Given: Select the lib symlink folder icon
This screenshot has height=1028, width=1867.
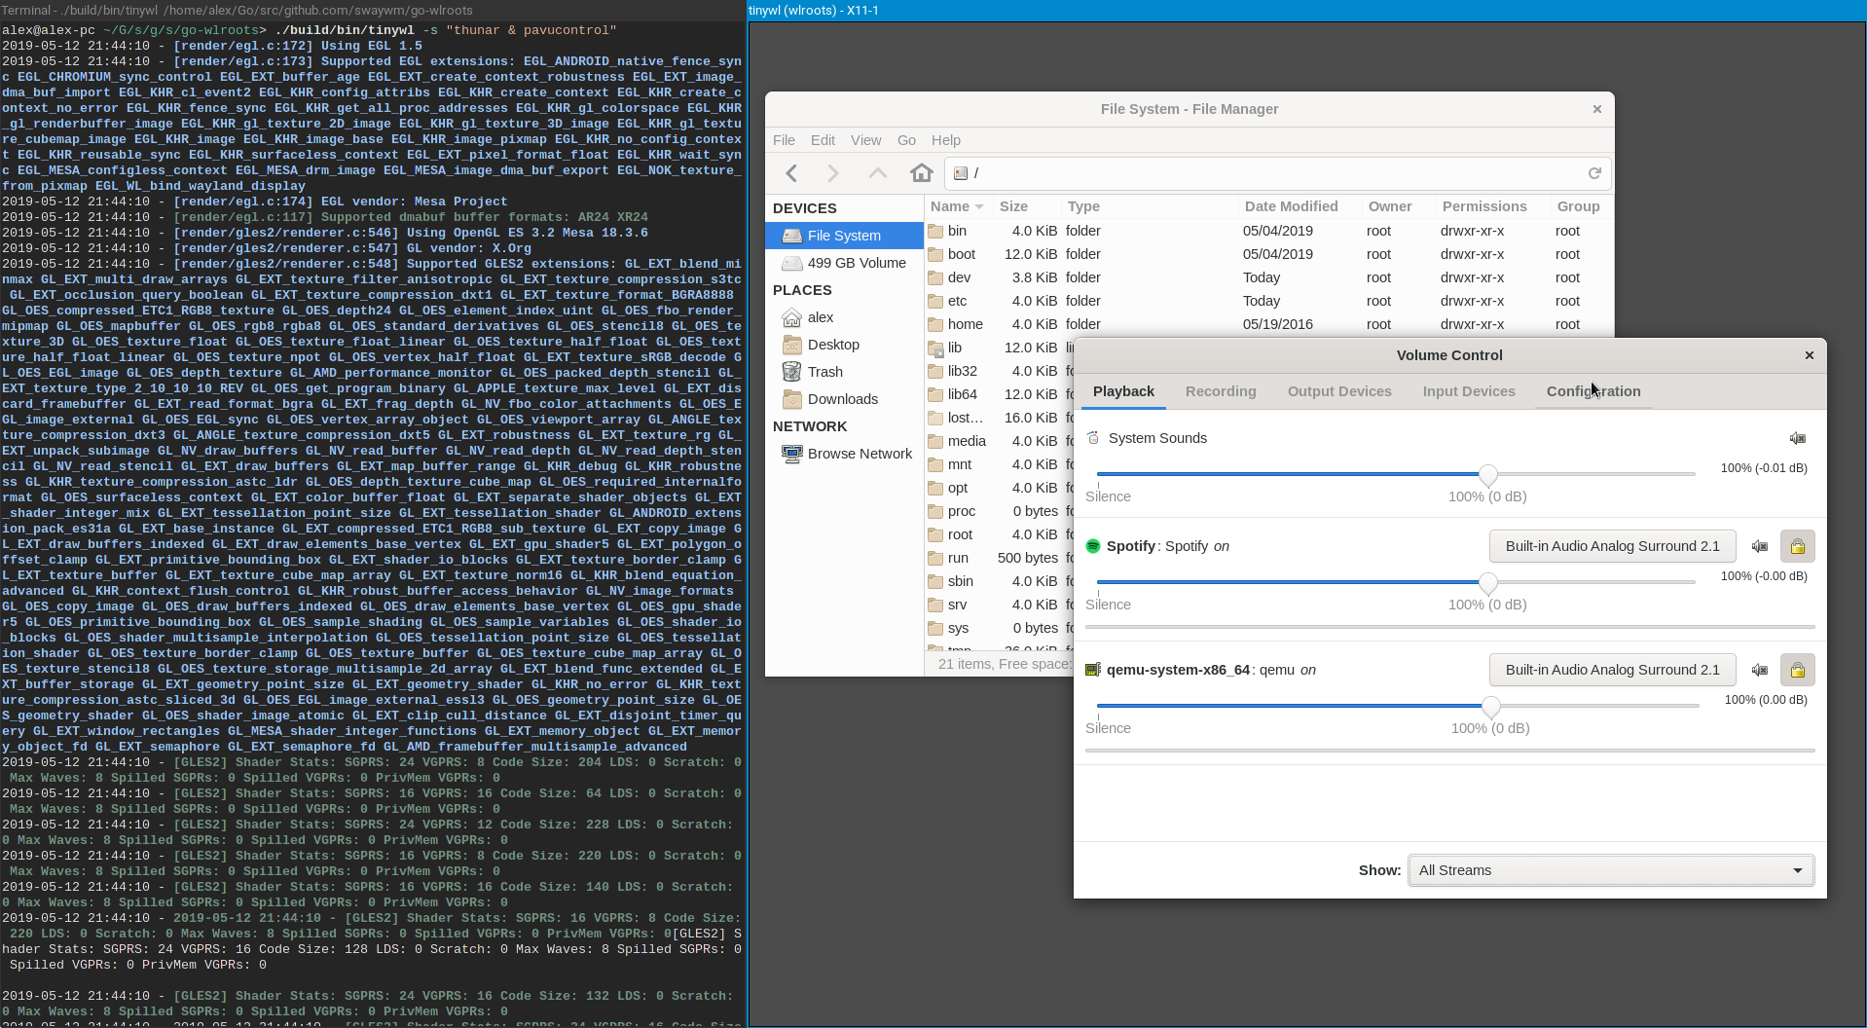Looking at the screenshot, I should 935,348.
